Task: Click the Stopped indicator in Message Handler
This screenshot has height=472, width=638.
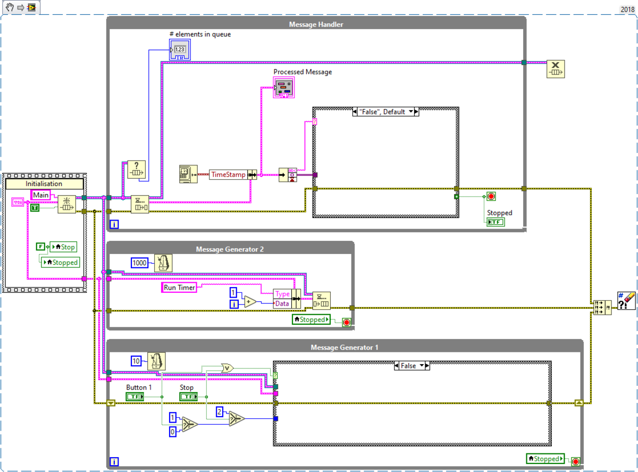Action: [x=494, y=222]
